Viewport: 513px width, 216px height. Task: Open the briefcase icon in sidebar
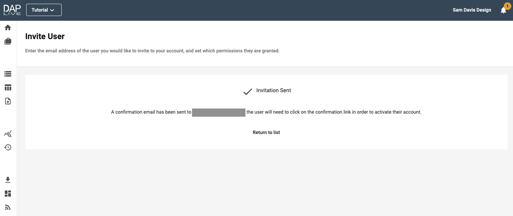coord(8,41)
